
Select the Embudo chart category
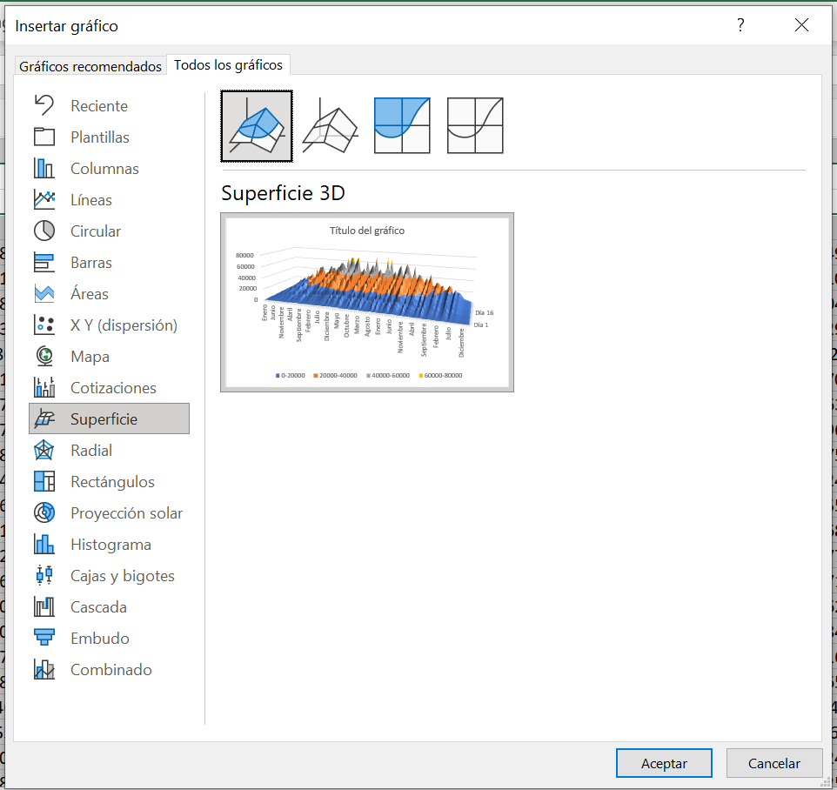[109, 639]
